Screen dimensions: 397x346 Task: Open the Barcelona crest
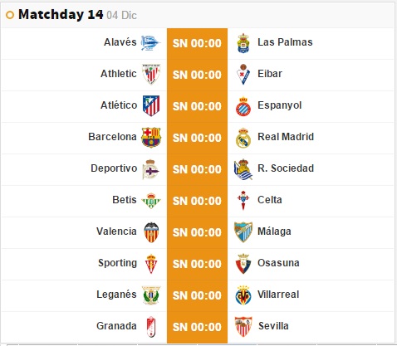(x=151, y=137)
